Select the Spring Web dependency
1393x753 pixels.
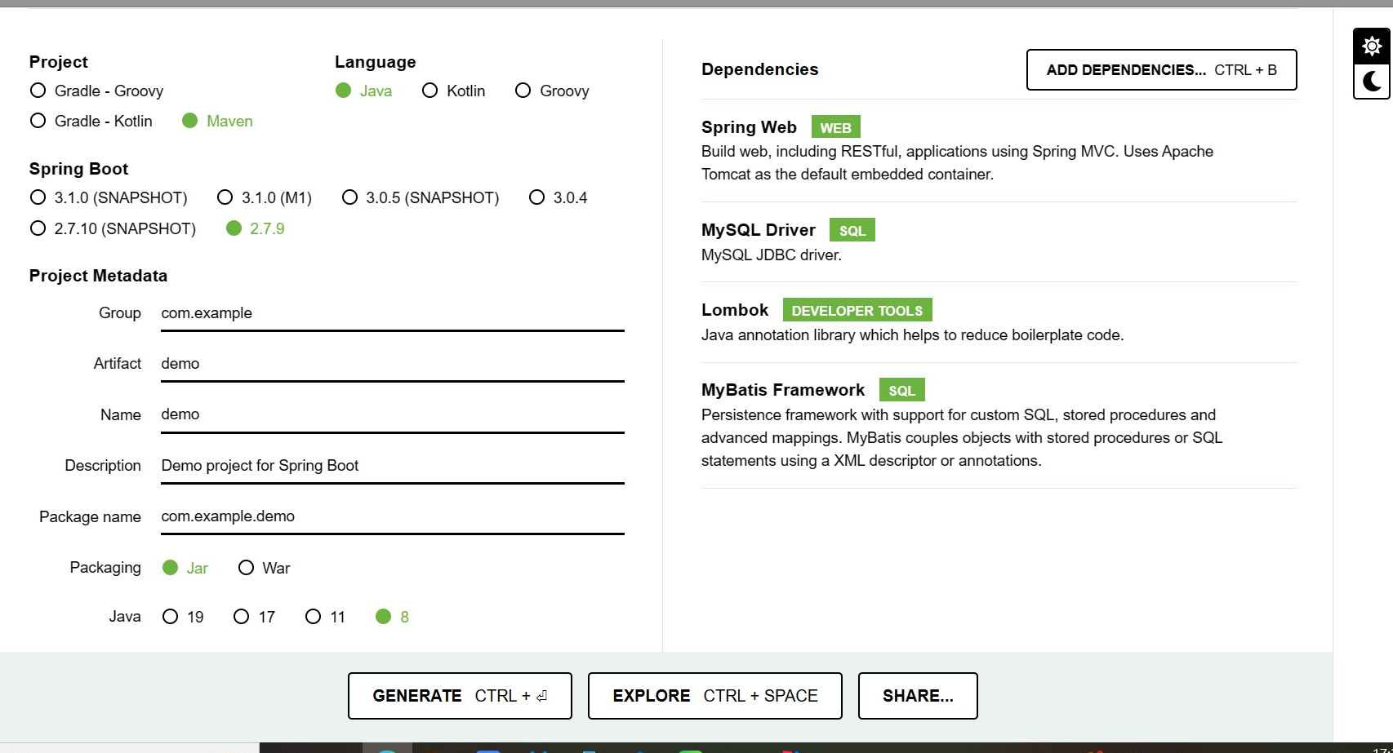[x=999, y=150]
